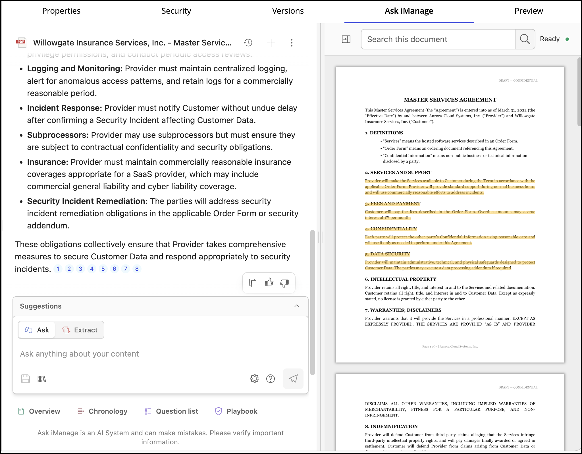The image size is (582, 454).
Task: Open help with the question mark icon
Action: [x=271, y=378]
